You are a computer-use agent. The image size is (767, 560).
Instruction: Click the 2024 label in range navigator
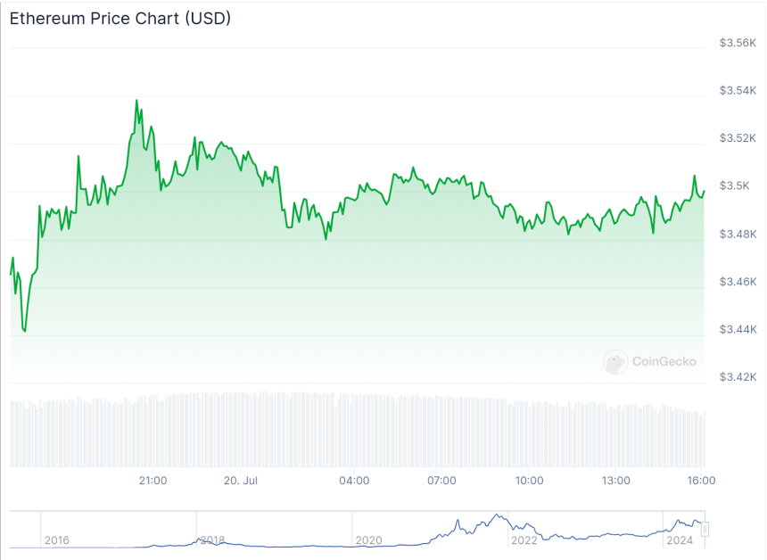click(x=679, y=540)
